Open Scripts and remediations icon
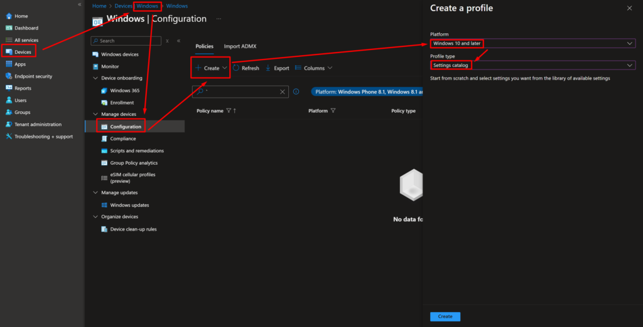 pos(104,150)
